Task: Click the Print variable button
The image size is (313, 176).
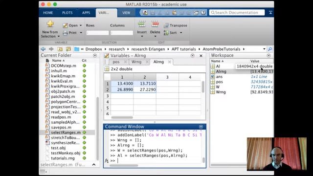Action: pos(69,33)
